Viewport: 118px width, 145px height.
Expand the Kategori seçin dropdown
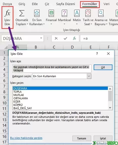click(x=89, y=76)
